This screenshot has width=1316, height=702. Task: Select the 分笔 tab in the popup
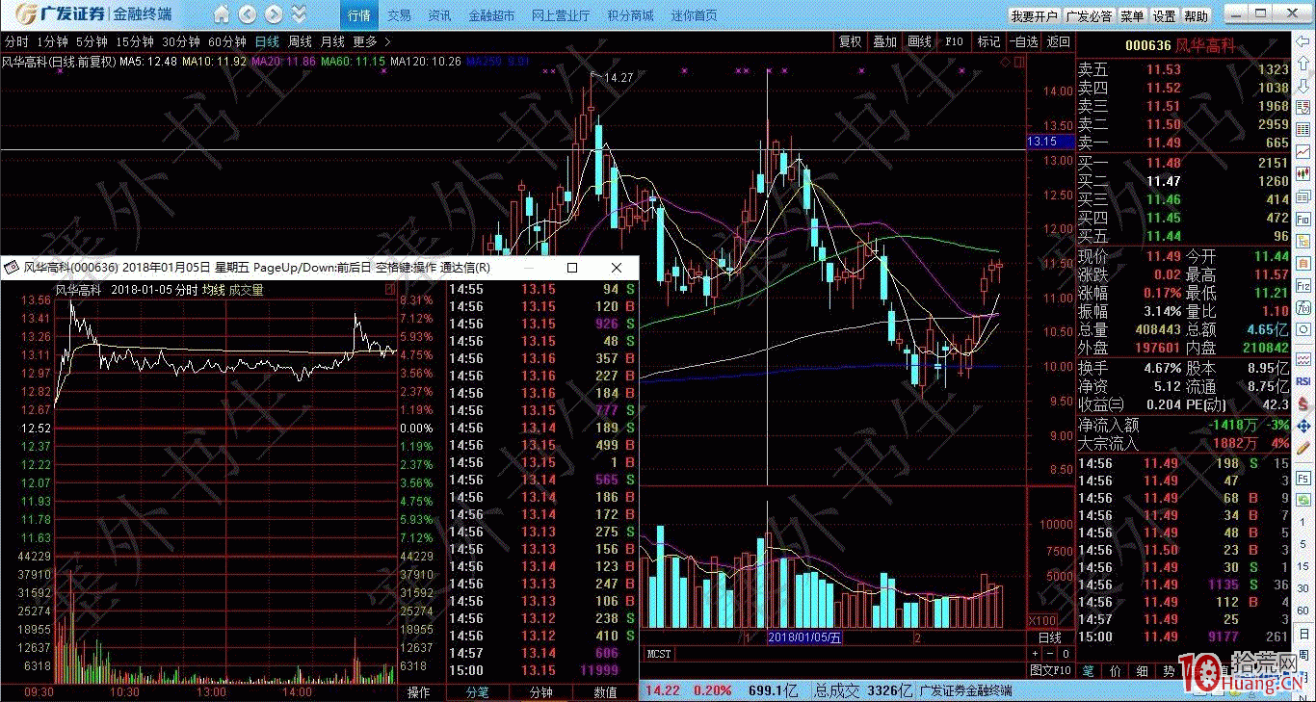(478, 692)
